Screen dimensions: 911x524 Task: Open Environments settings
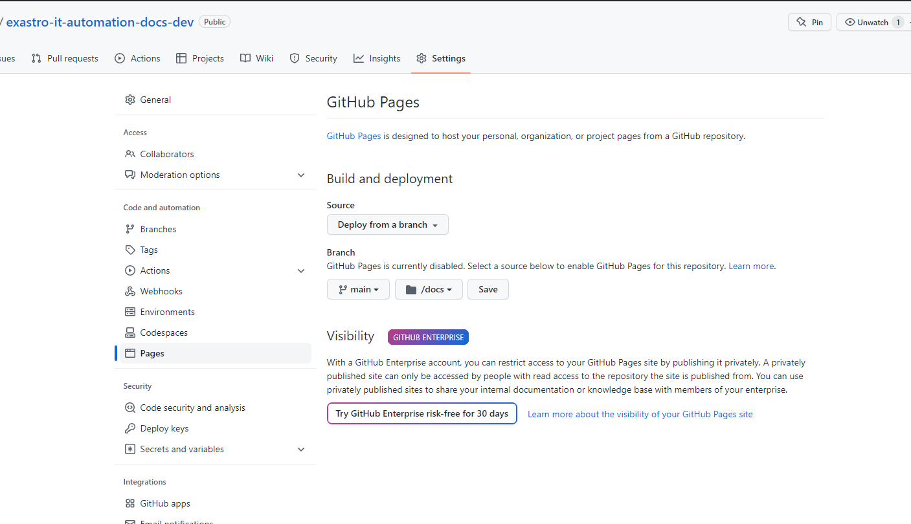[x=130, y=312]
